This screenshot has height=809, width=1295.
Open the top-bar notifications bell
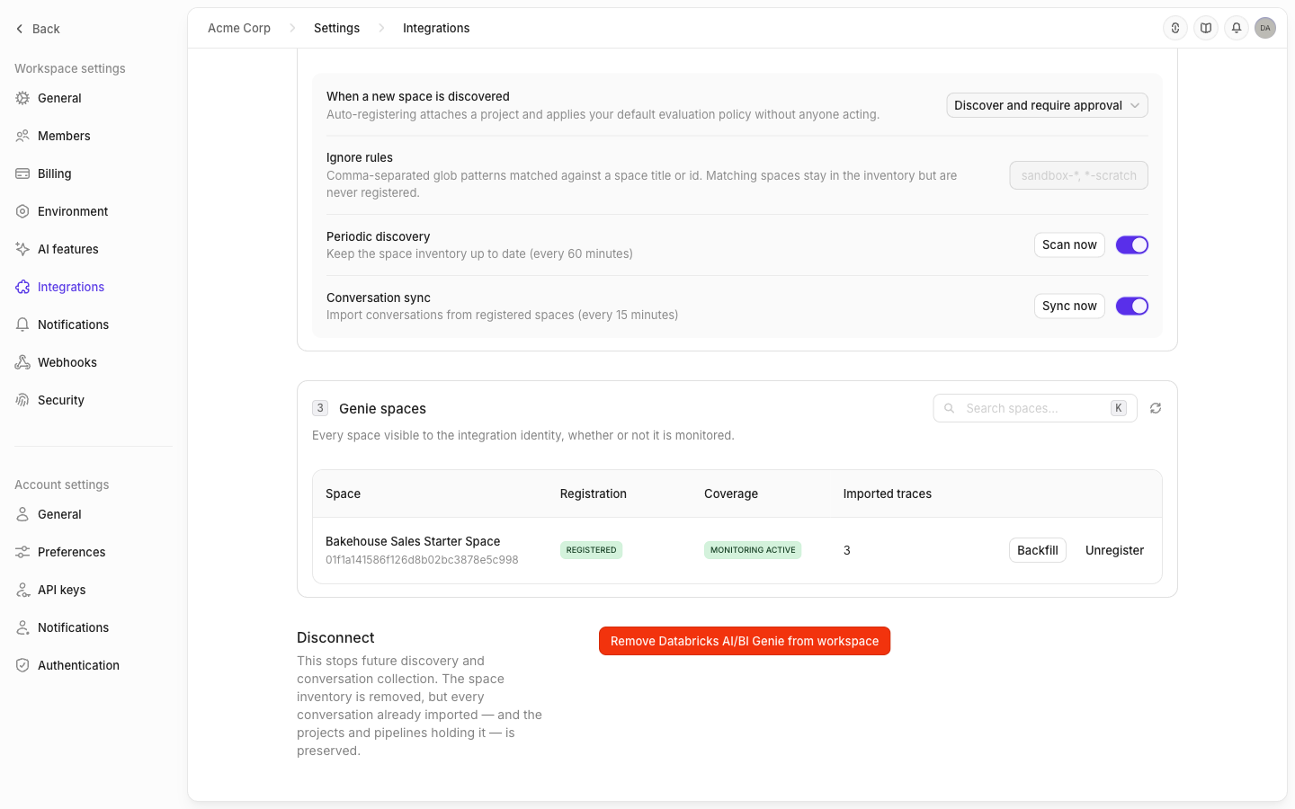click(x=1237, y=28)
